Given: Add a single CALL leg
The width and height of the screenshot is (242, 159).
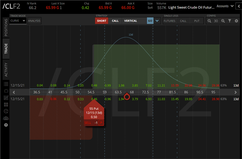Looking at the screenshot, I should click(183, 21).
